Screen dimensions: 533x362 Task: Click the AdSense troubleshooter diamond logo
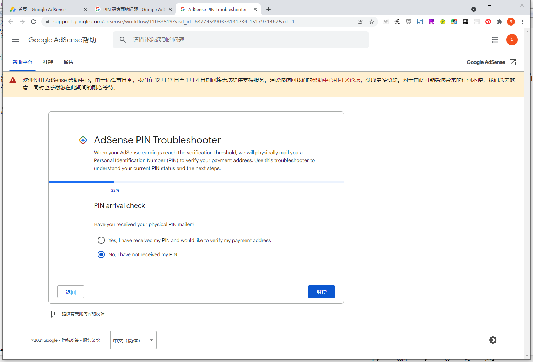[x=83, y=140]
